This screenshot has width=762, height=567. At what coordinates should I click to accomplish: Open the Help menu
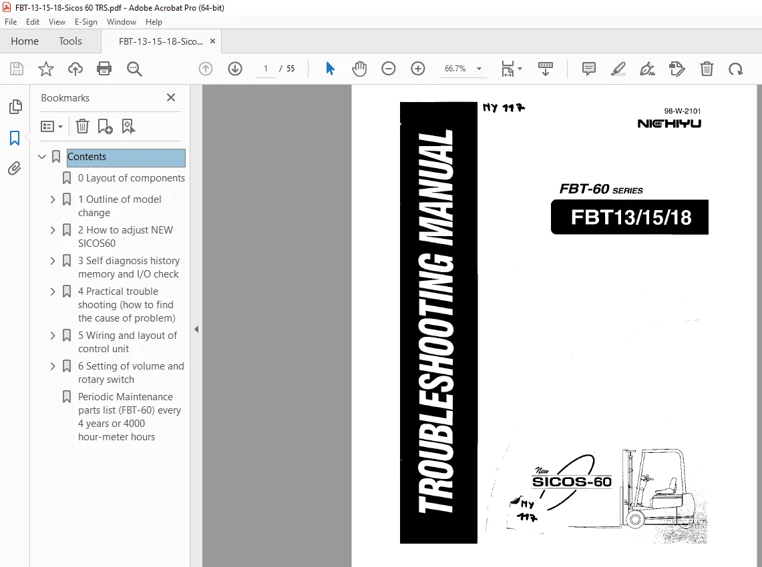(x=154, y=22)
